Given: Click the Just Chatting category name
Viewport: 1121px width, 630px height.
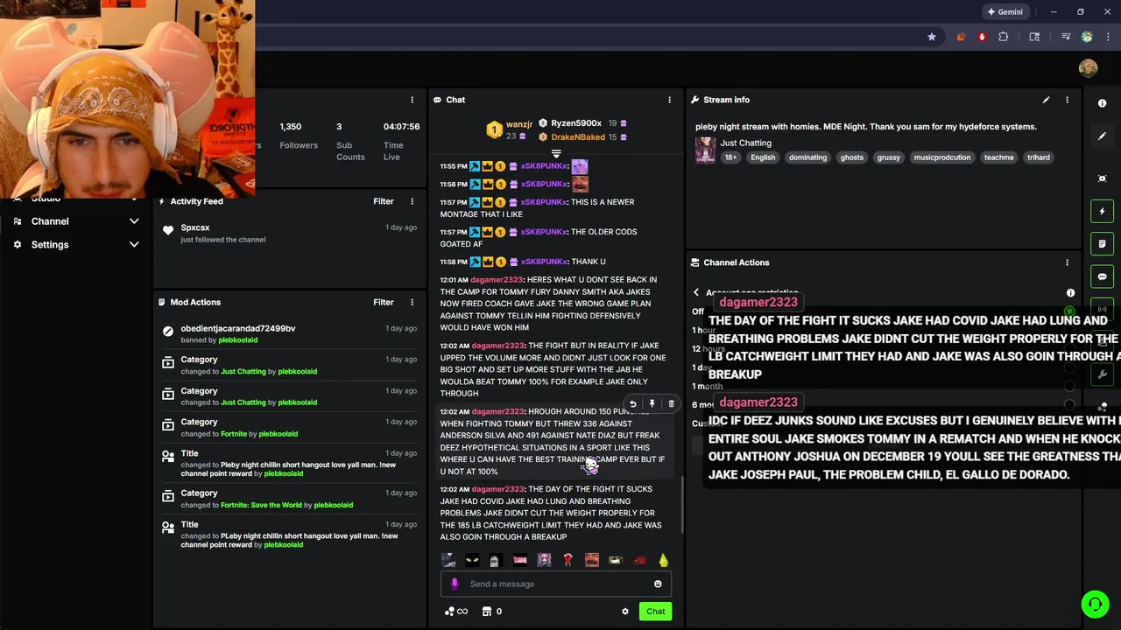Looking at the screenshot, I should click(746, 143).
